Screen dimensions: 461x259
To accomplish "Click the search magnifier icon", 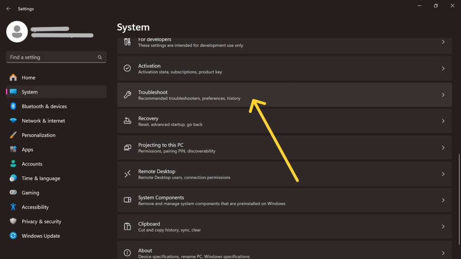I will click(100, 57).
